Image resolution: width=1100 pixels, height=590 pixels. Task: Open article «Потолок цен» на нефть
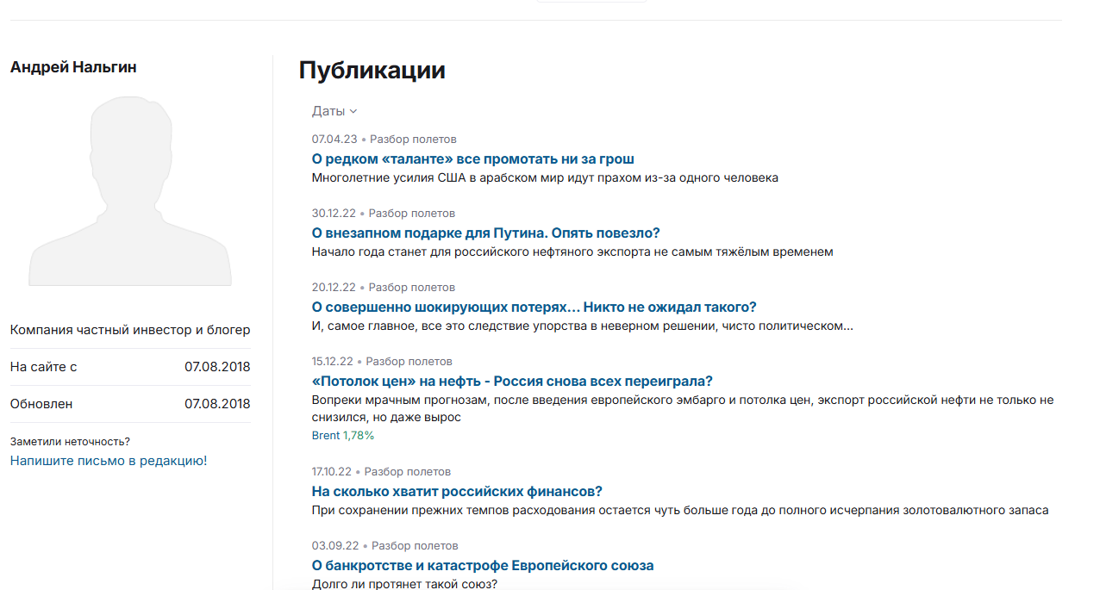(512, 381)
